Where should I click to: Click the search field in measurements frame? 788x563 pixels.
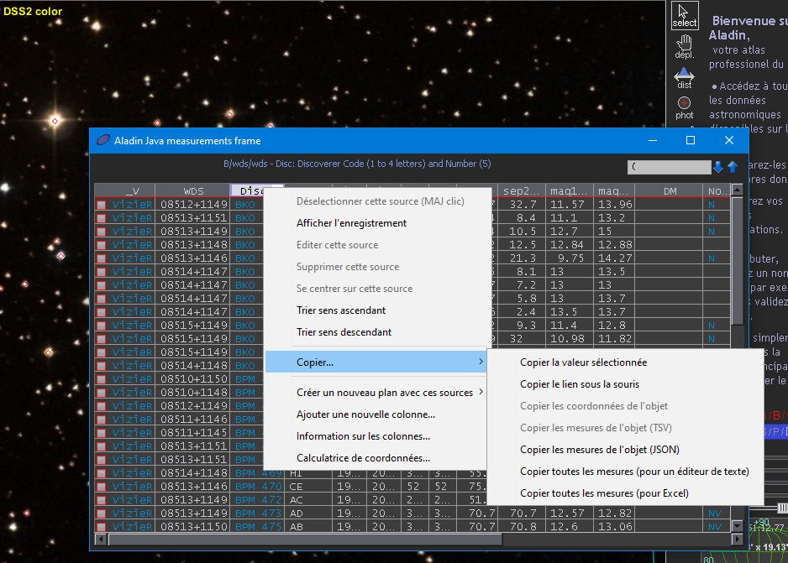point(669,167)
